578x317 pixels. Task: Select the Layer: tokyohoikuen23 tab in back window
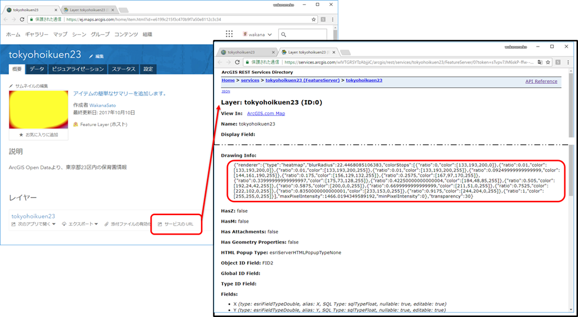[88, 10]
